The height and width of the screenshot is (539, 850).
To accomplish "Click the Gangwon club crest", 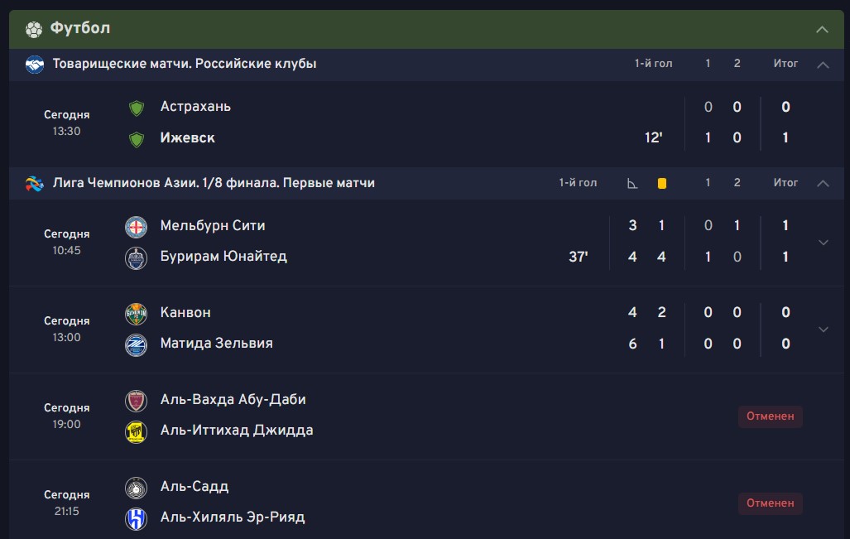I will [x=136, y=313].
